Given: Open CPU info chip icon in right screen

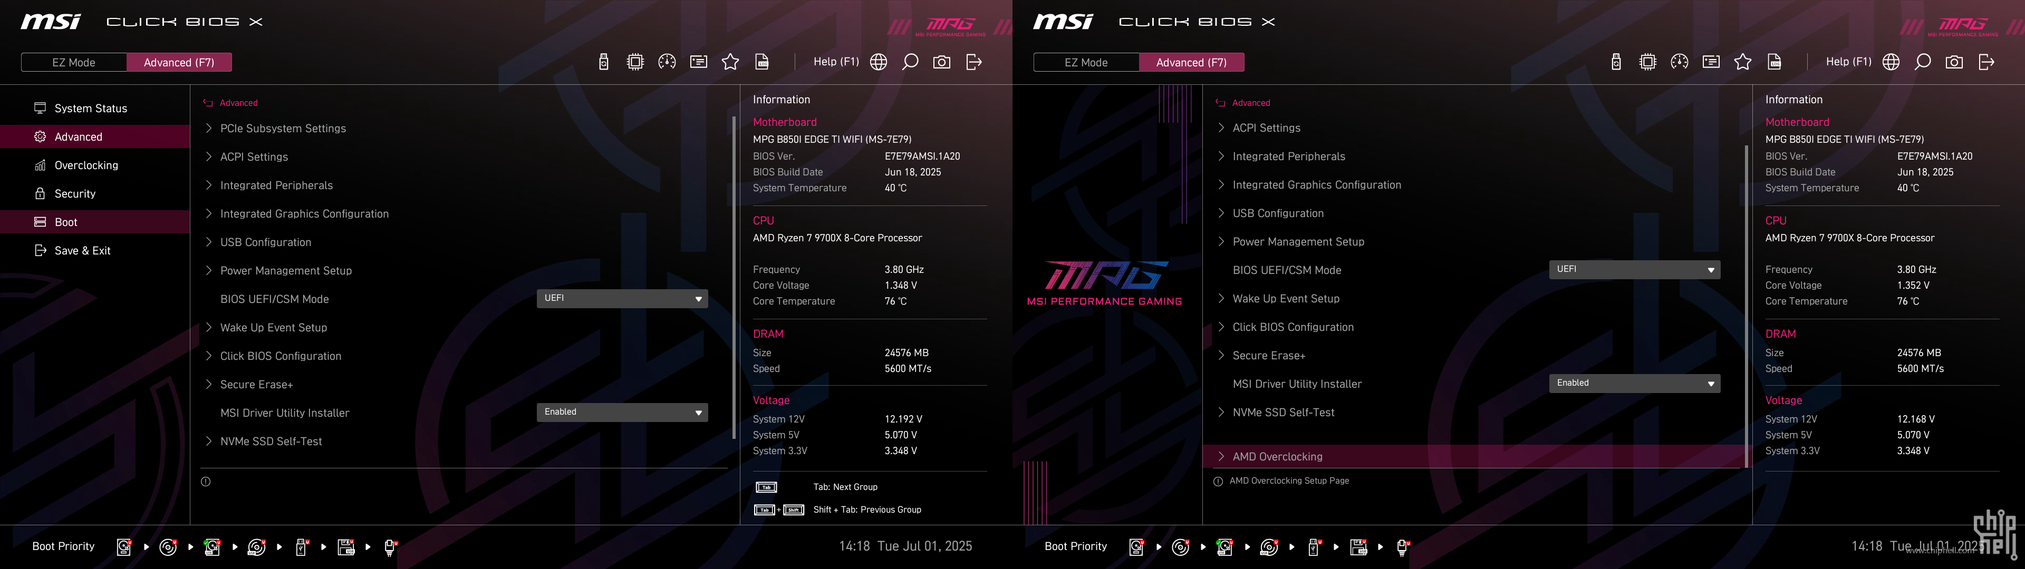Looking at the screenshot, I should [1647, 62].
